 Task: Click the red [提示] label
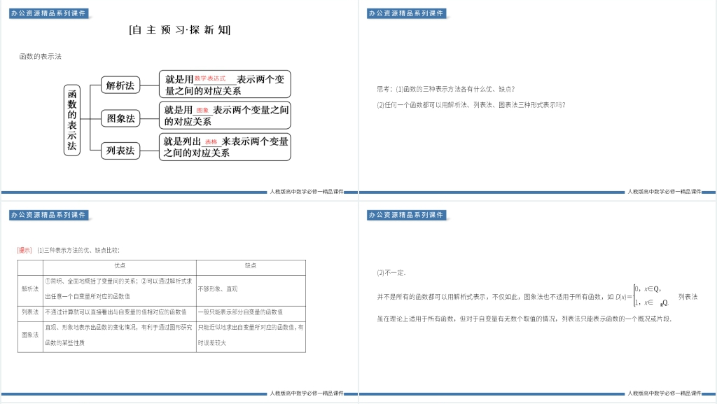point(25,250)
